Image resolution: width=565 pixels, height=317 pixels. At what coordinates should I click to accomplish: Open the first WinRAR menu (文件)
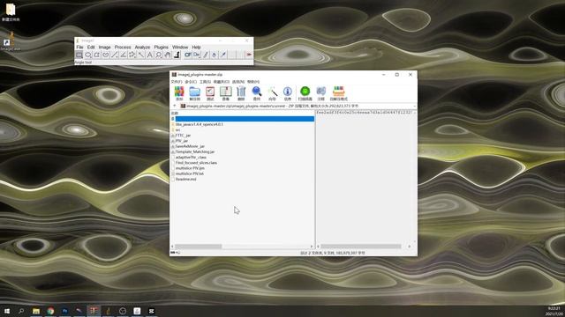click(177, 82)
